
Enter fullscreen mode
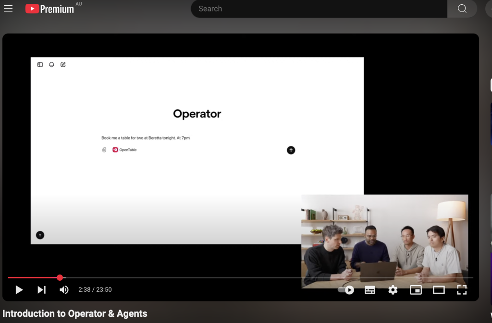(462, 290)
